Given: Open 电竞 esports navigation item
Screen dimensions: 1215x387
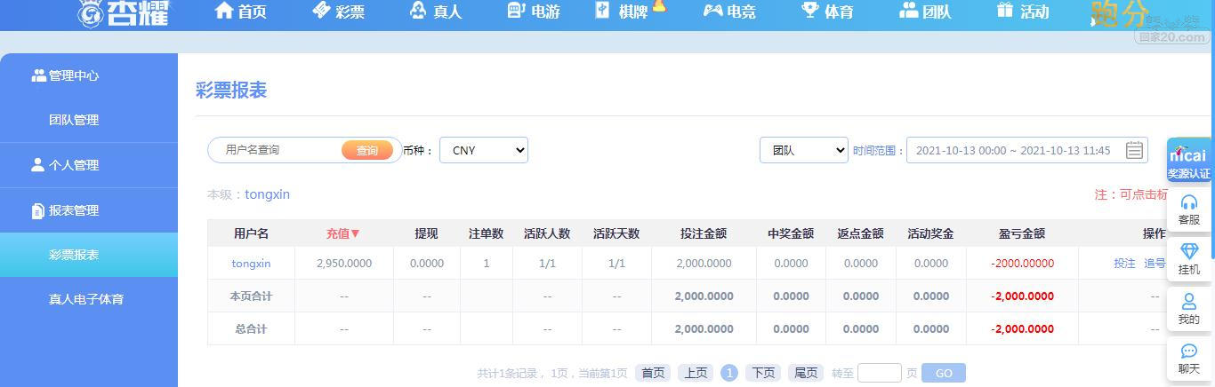Looking at the screenshot, I should (x=729, y=12).
